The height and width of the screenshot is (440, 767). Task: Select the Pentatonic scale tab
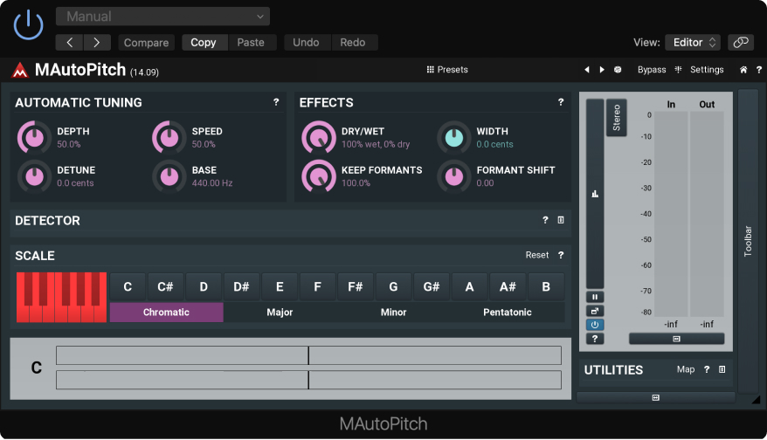pos(508,312)
